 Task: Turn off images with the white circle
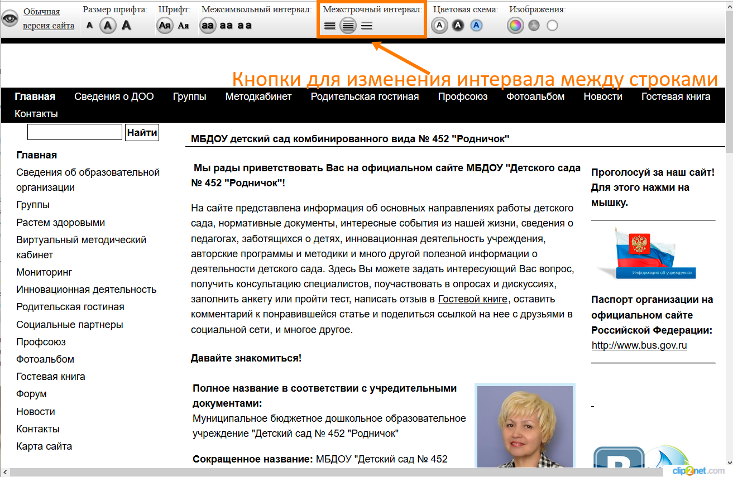click(552, 25)
